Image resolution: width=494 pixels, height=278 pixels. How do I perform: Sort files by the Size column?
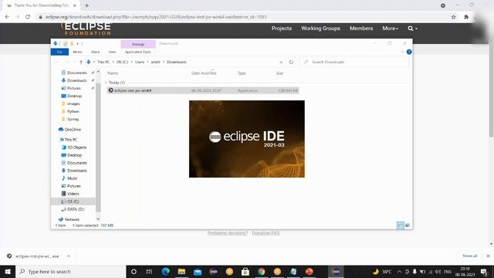(x=279, y=73)
